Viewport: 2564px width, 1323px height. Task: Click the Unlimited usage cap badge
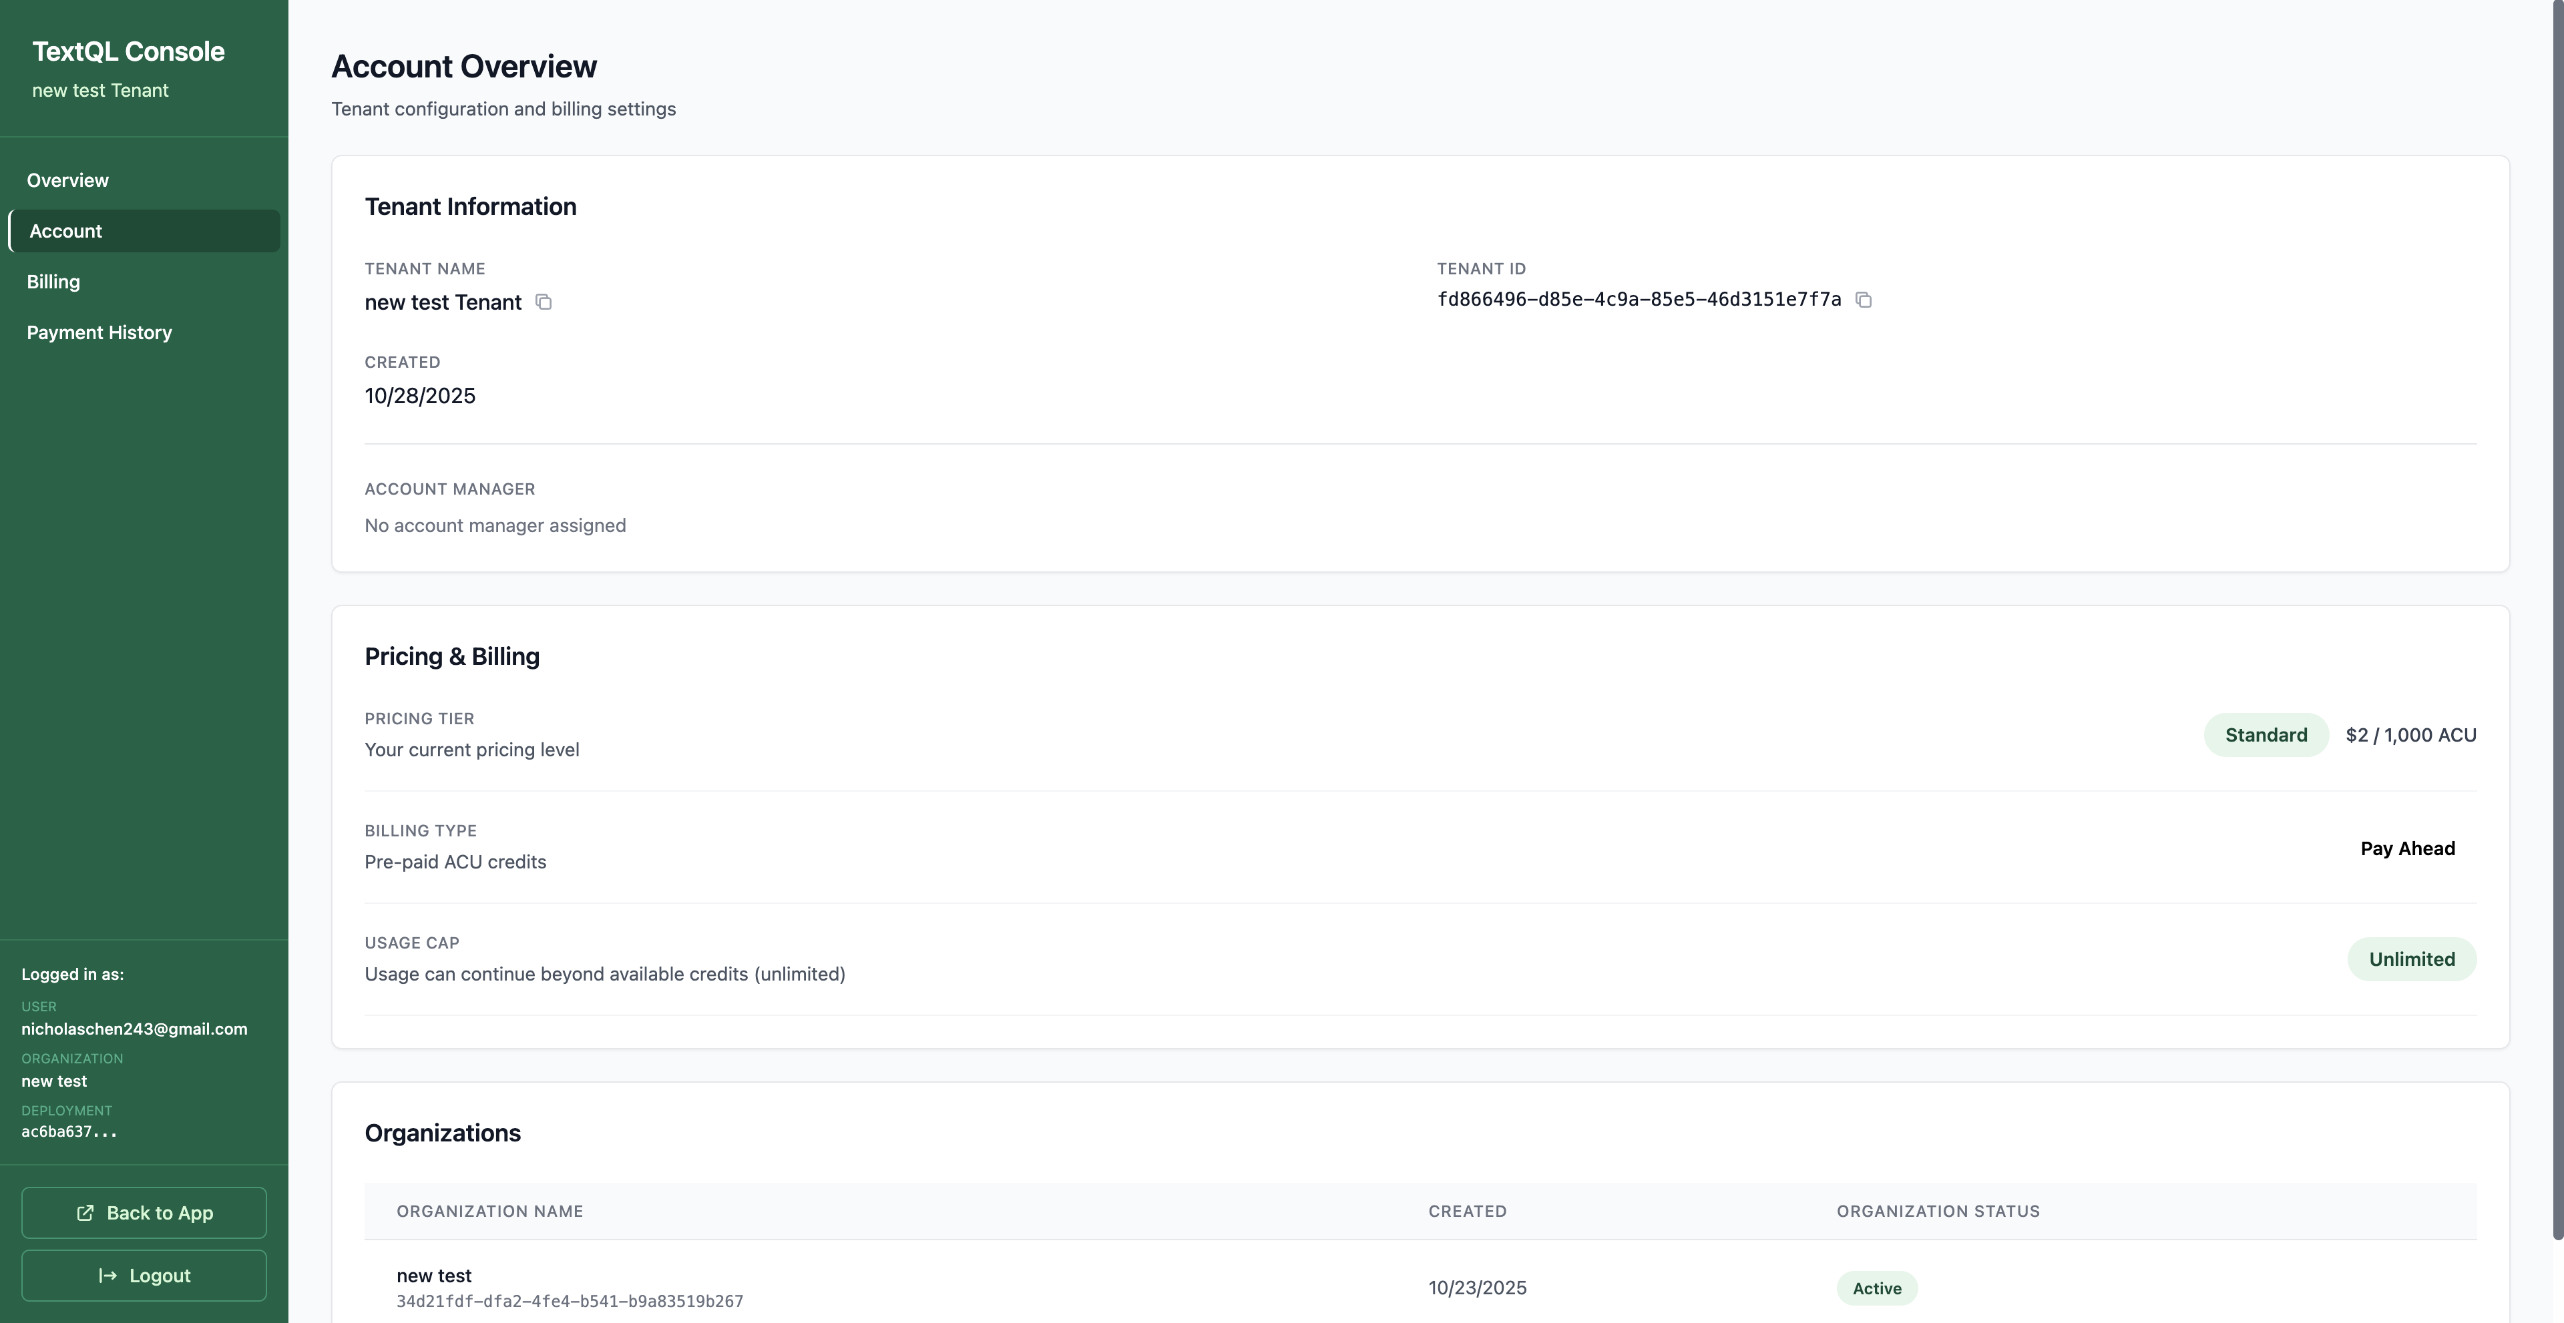coord(2410,959)
